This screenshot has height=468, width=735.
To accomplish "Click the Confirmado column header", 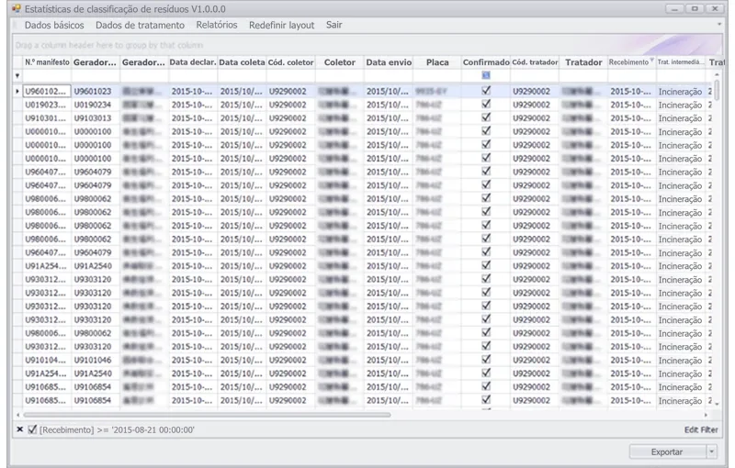I will (x=486, y=62).
